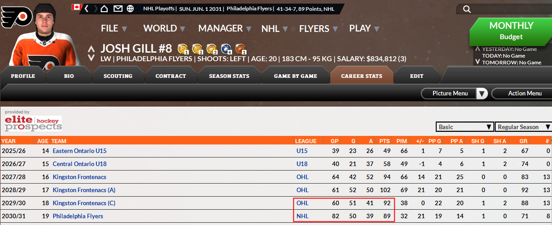The width and height of the screenshot is (552, 225).
Task: Click the third gold medal icon
Action: pyautogui.click(x=212, y=48)
